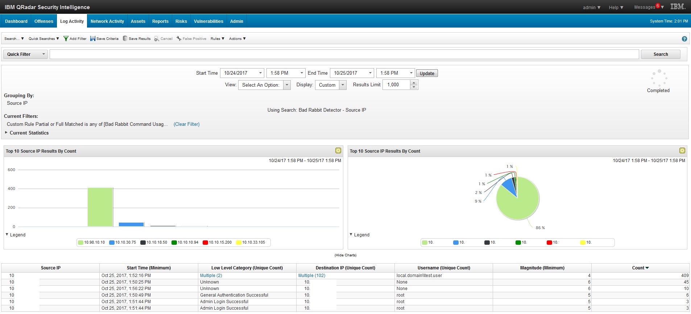Click the Cancel search icon
Screen dimensions: 691x314
(157, 39)
